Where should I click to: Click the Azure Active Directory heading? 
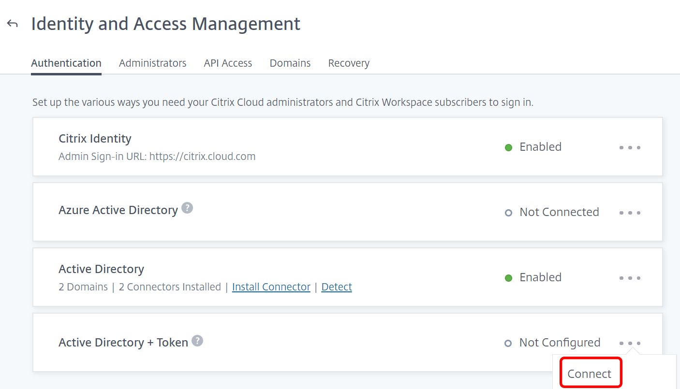point(118,210)
